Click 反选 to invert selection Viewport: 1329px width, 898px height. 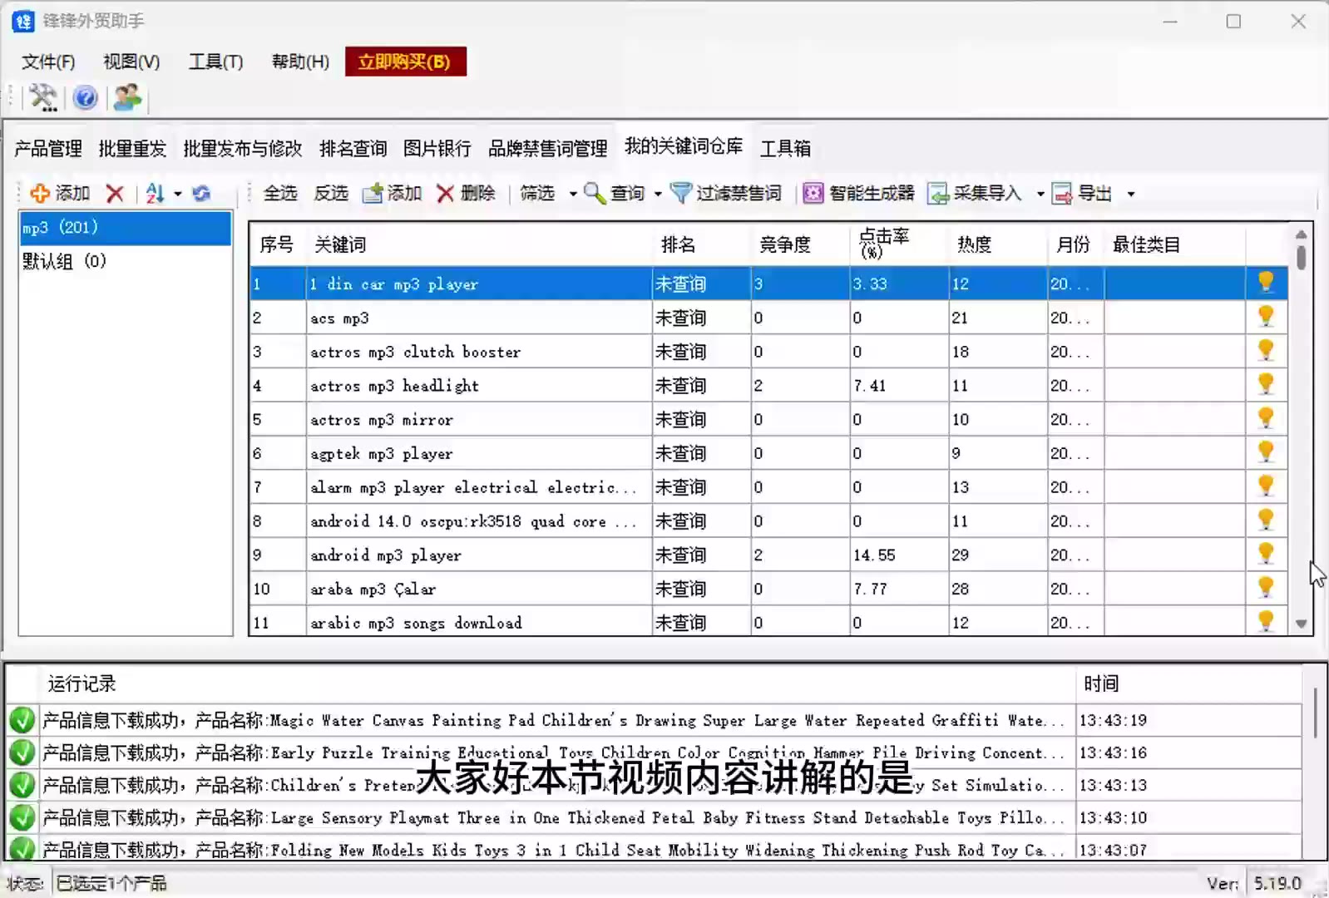[x=331, y=194]
